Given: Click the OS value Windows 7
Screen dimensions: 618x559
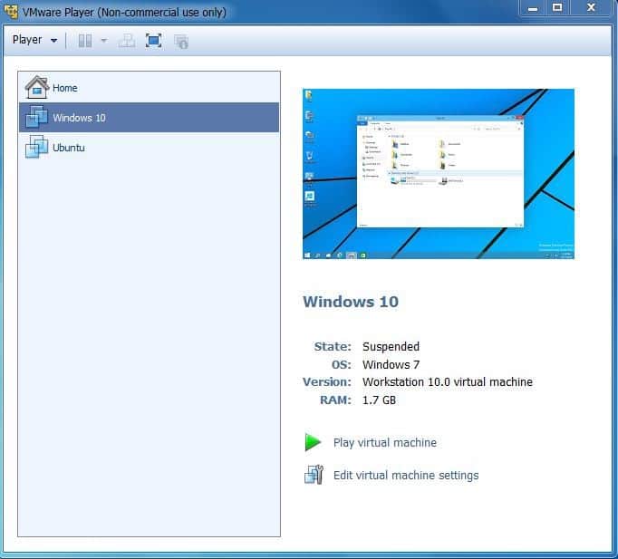Looking at the screenshot, I should (391, 365).
